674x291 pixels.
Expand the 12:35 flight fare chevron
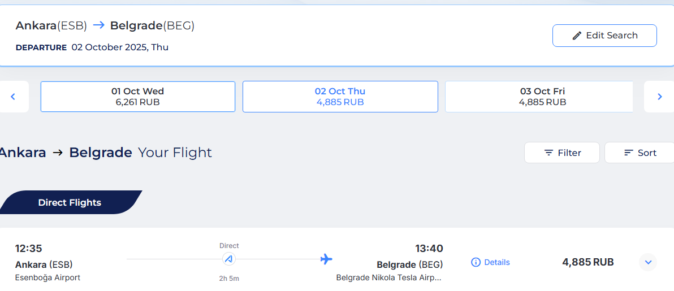648,262
